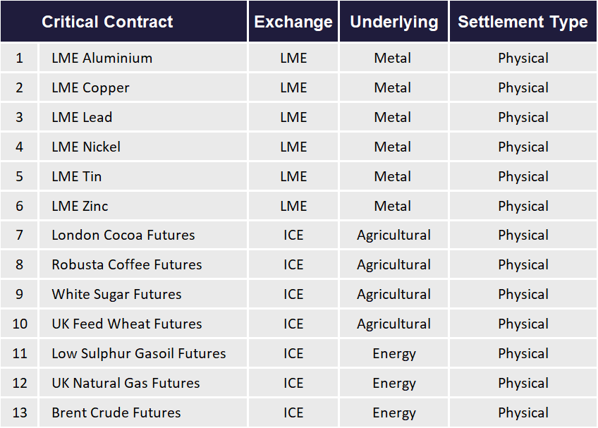Screen dimensions: 598x428
Task: Click Energy underlying for Brent Crude
Action: click(x=393, y=412)
